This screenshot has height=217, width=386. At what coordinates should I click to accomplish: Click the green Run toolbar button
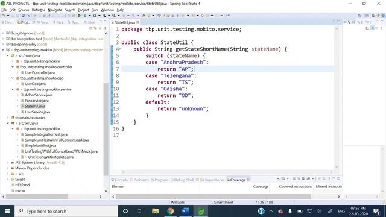pos(95,16)
